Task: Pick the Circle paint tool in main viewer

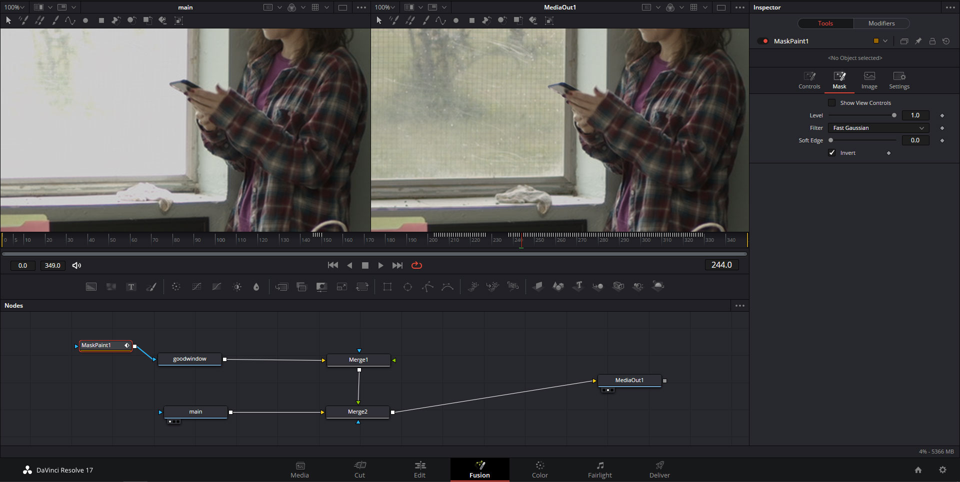Action: click(x=85, y=20)
